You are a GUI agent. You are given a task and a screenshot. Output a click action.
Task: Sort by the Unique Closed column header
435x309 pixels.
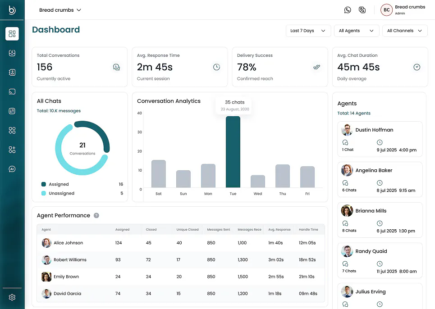tap(188, 229)
